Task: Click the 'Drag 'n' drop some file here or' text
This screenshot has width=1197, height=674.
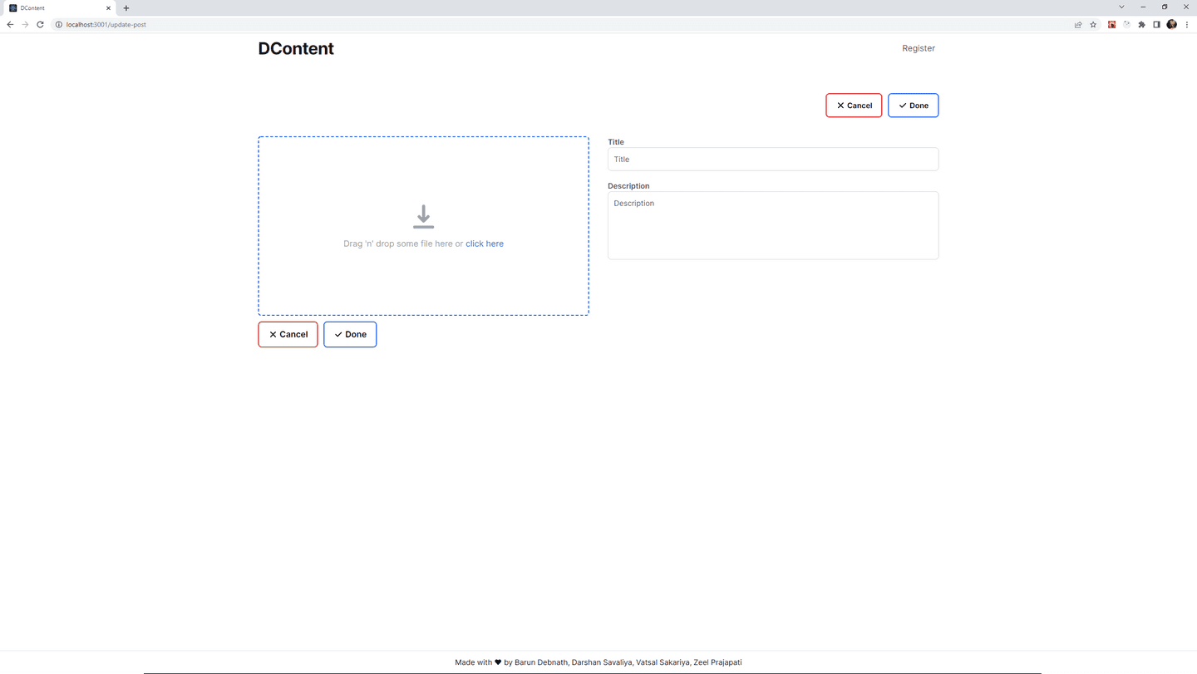Action: (403, 244)
